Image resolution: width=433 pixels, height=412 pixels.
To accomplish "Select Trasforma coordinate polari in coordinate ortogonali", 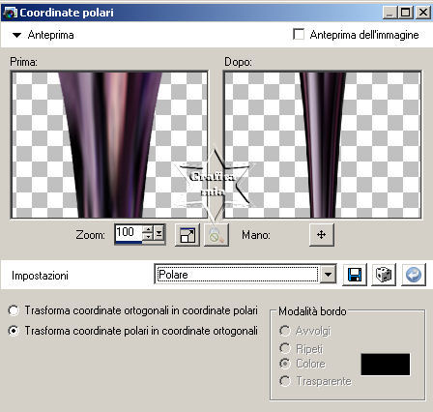I will tap(14, 331).
